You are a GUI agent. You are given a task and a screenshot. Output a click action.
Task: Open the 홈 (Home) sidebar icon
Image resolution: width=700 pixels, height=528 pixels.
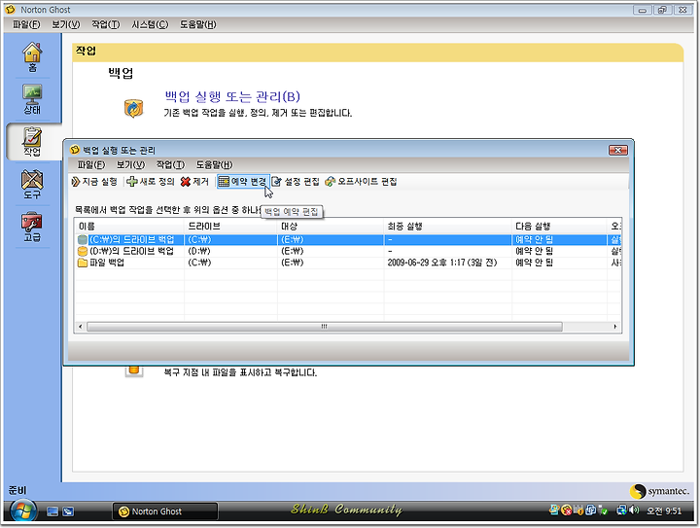pyautogui.click(x=32, y=56)
